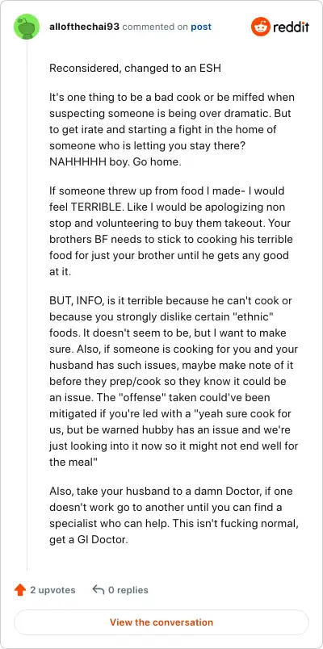Click the paragraph starting "Also, take your husband"
The width and height of the screenshot is (323, 649).
(x=174, y=515)
